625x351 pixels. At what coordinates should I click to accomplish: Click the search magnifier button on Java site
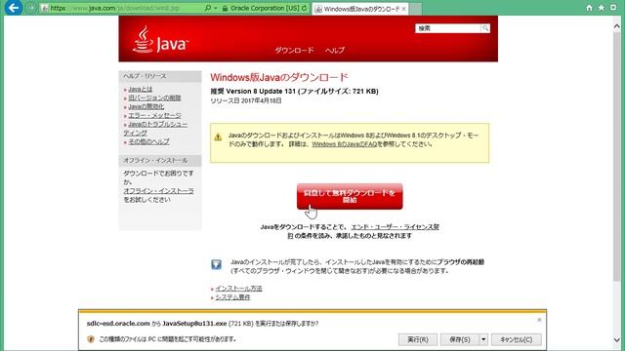click(x=485, y=28)
